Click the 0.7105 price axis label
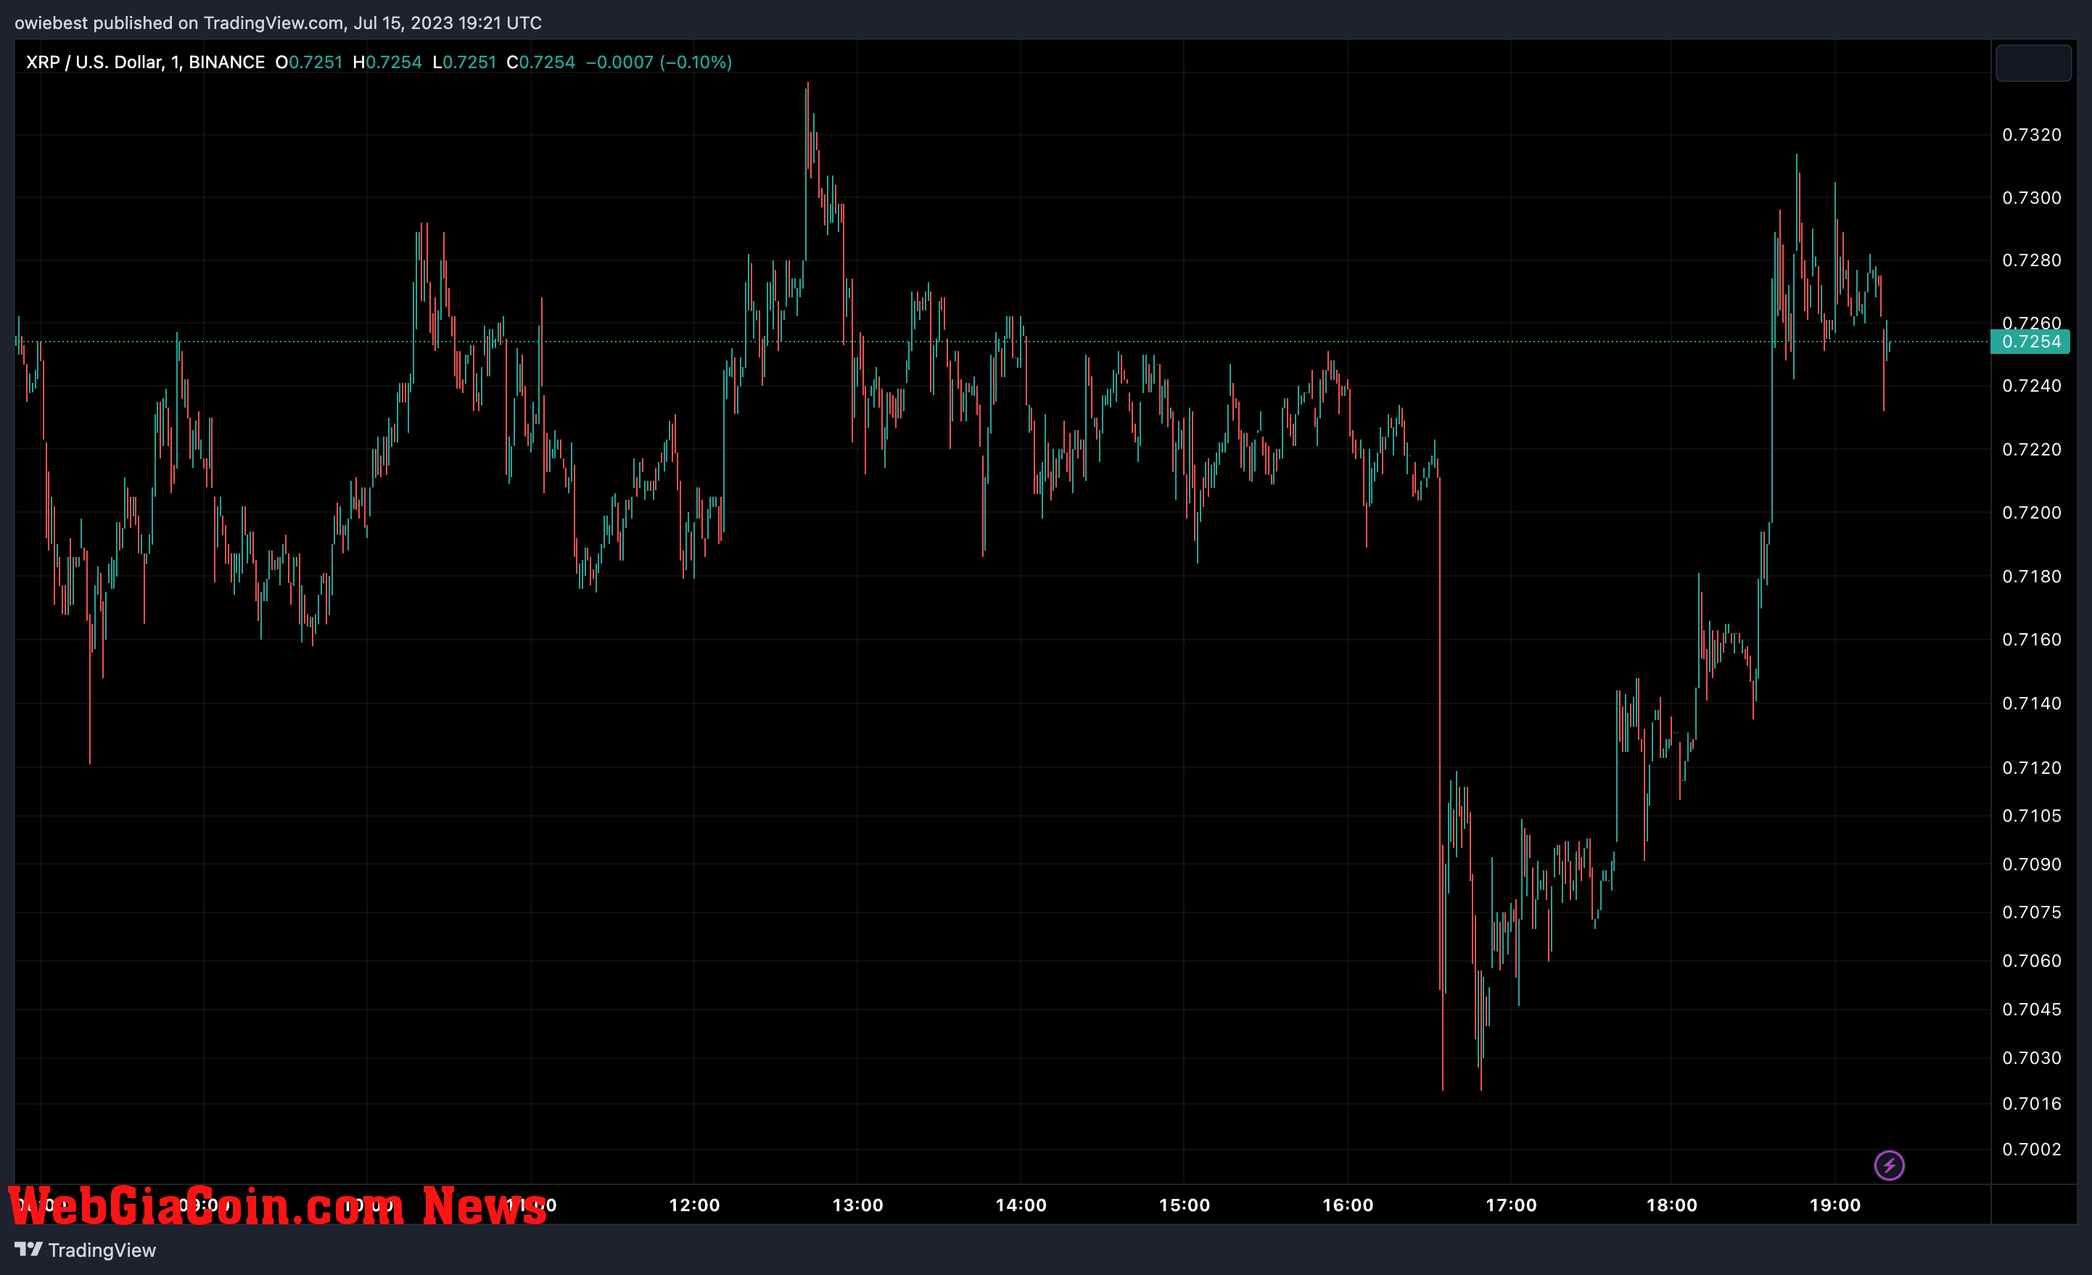2092x1275 pixels. point(2032,816)
